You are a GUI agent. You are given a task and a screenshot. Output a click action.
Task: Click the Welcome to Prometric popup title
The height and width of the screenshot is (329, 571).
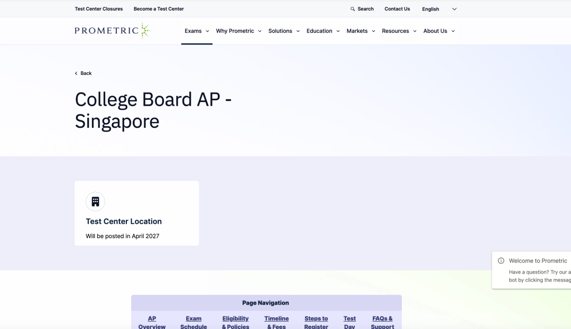pos(538,261)
